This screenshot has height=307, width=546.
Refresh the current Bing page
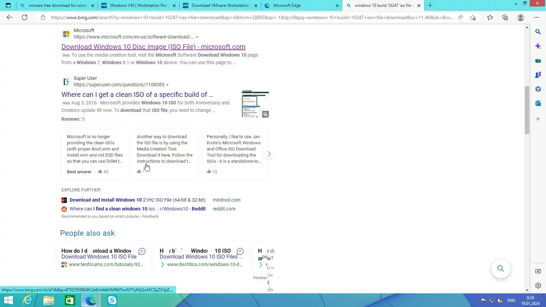(25, 17)
